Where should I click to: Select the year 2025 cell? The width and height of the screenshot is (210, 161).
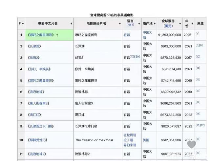pyautogui.click(x=187, y=35)
